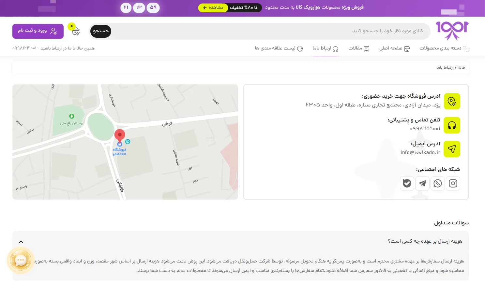Viewport: 485px width, 283px height.
Task: Open the دسته بندی محصولات menu
Action: (x=444, y=49)
